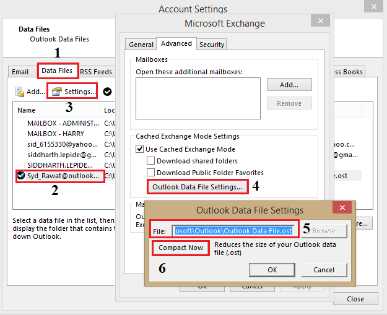Click the additional mailboxes list box
Viewport: 387px width, 315px height.
click(x=198, y=98)
